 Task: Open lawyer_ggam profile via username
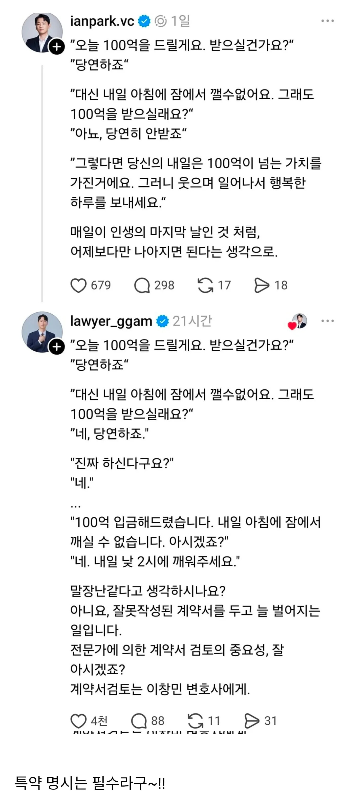point(111,321)
